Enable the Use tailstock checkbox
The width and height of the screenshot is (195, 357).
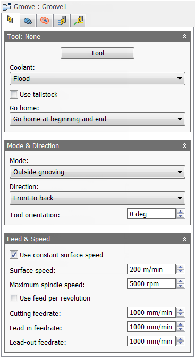pyautogui.click(x=14, y=94)
